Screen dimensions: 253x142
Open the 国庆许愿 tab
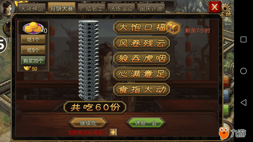pos(151,9)
